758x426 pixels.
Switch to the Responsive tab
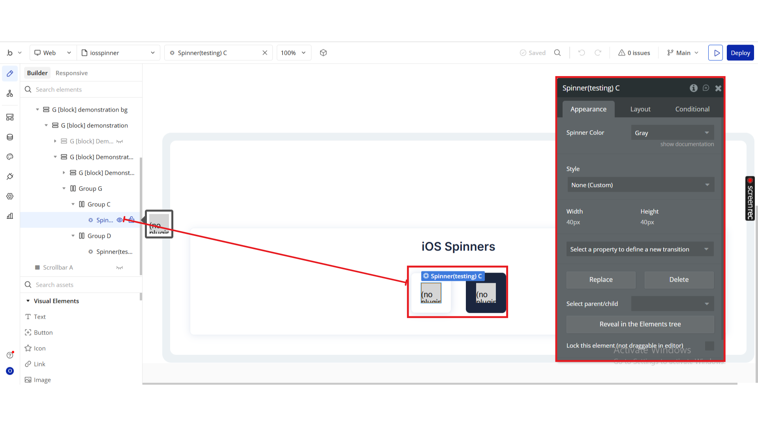click(x=71, y=73)
